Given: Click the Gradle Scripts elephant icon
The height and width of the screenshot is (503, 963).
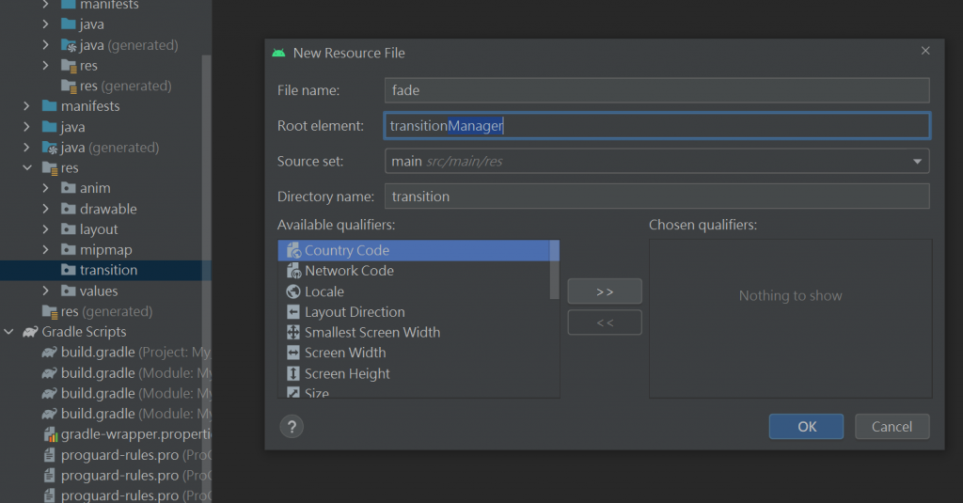Looking at the screenshot, I should click(29, 332).
